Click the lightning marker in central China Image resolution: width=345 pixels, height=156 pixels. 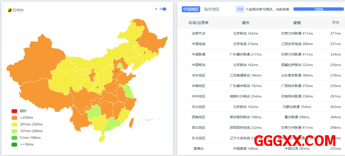98,87
